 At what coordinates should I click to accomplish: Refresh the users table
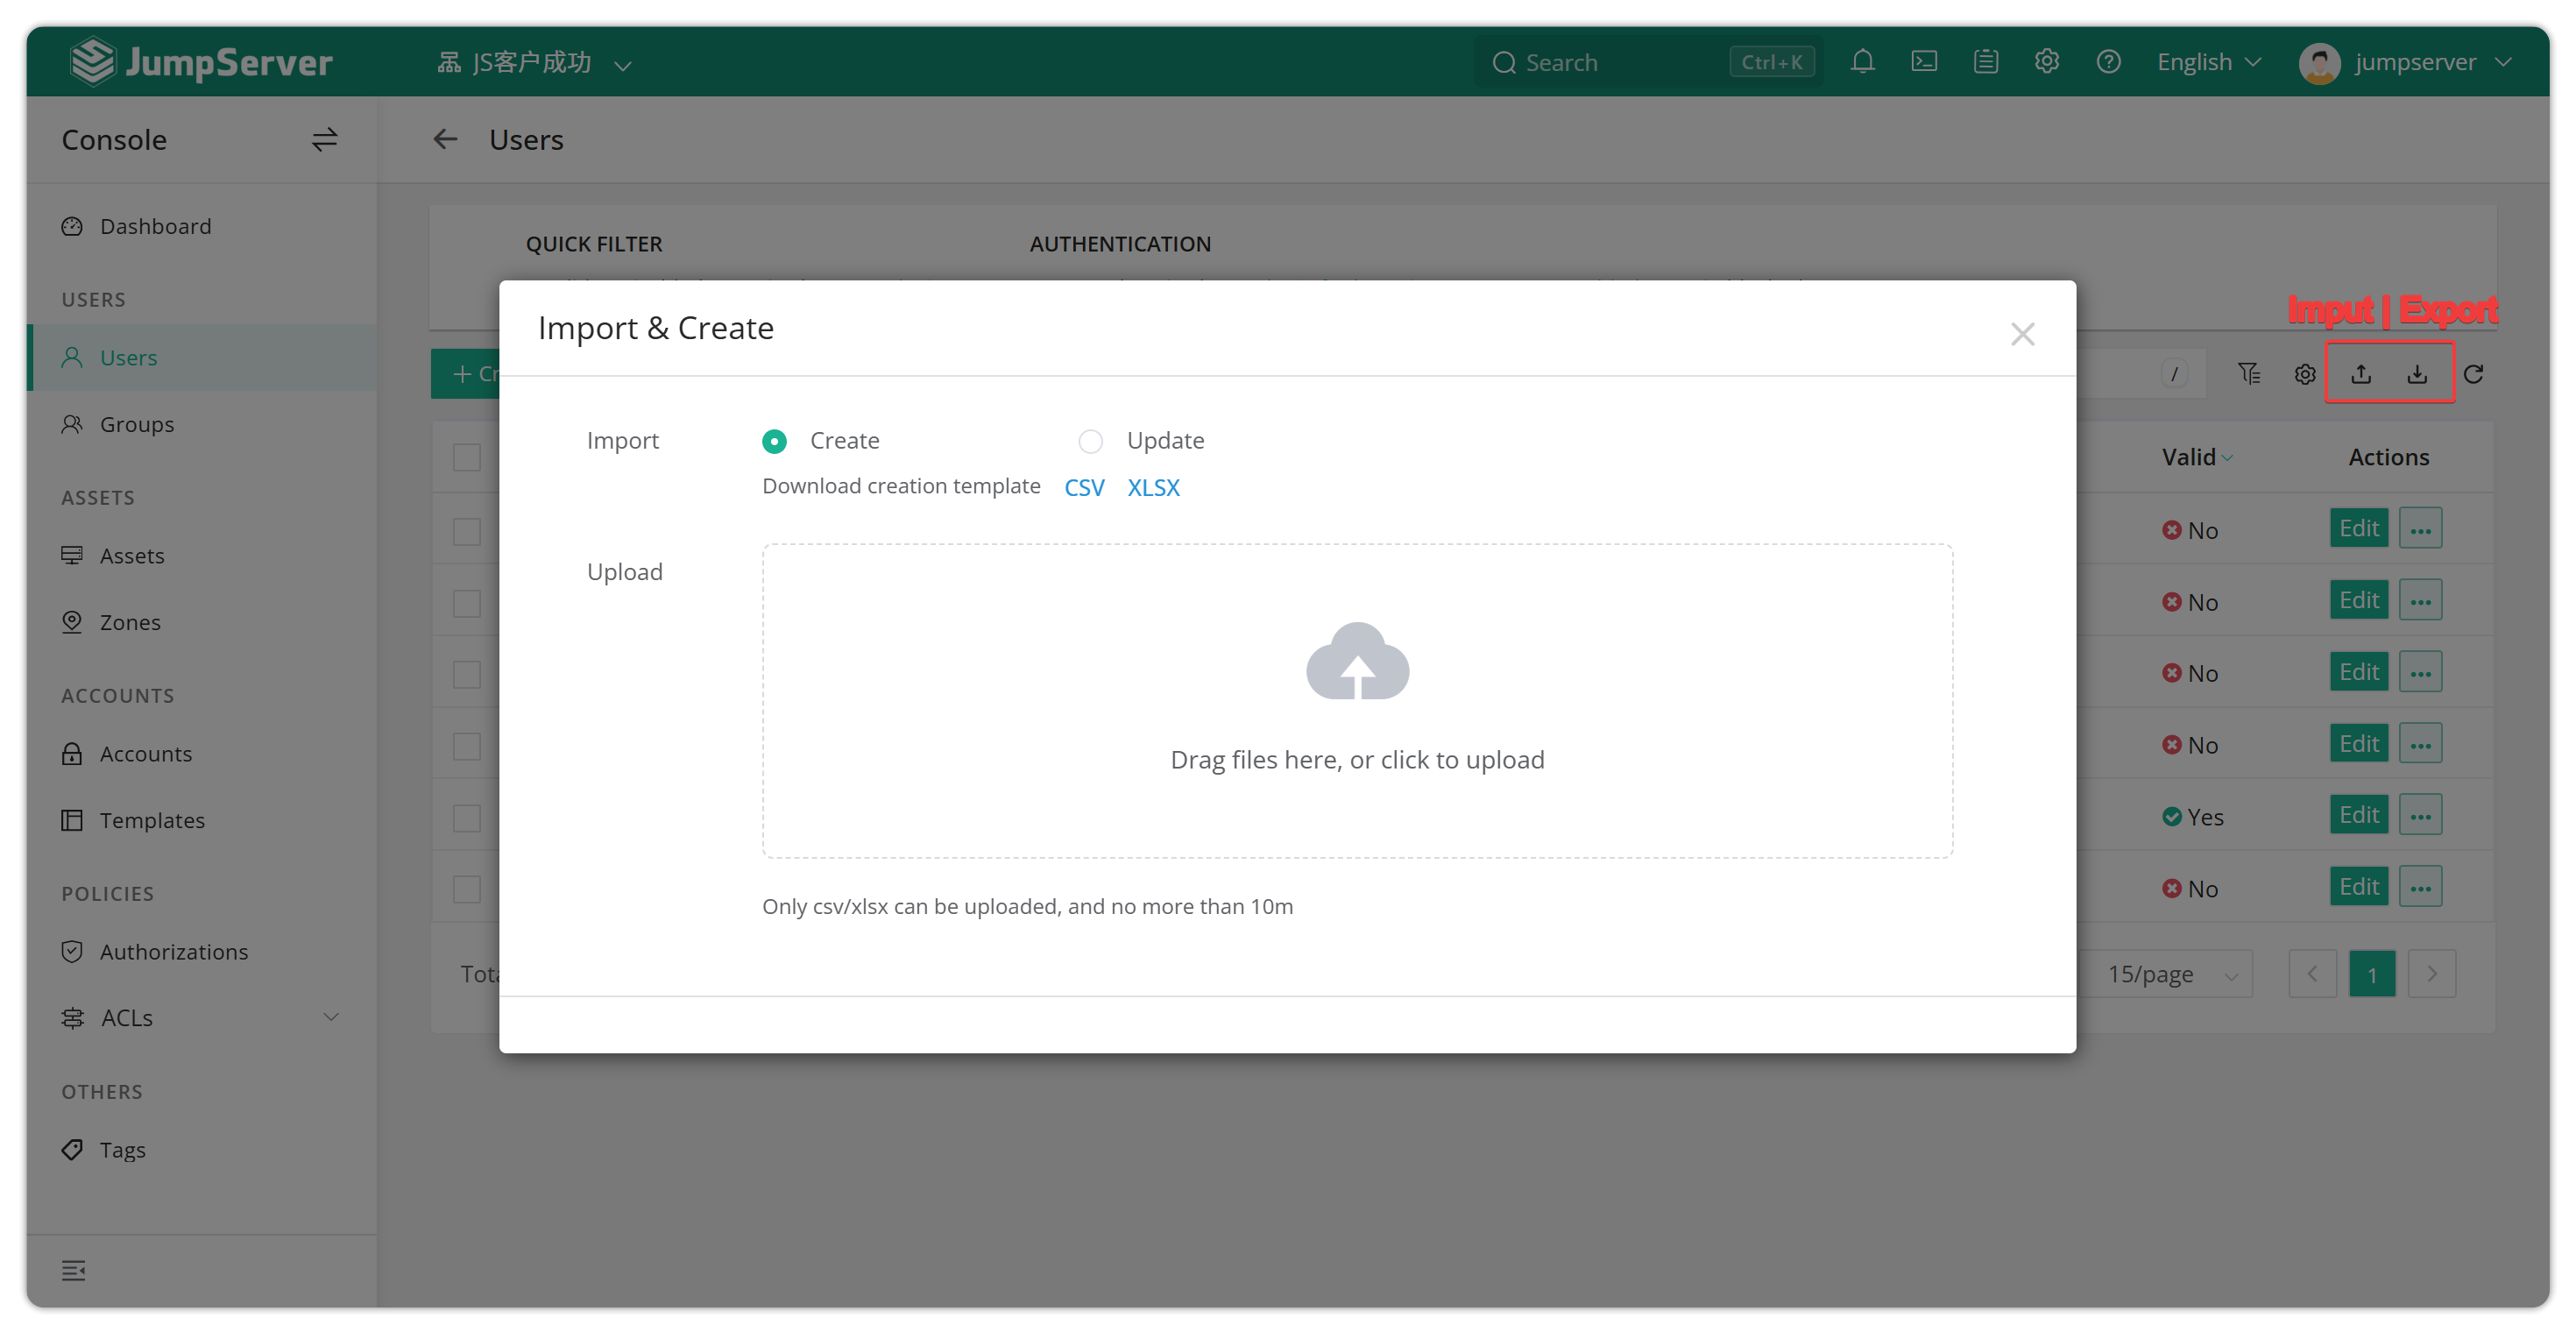tap(2473, 374)
